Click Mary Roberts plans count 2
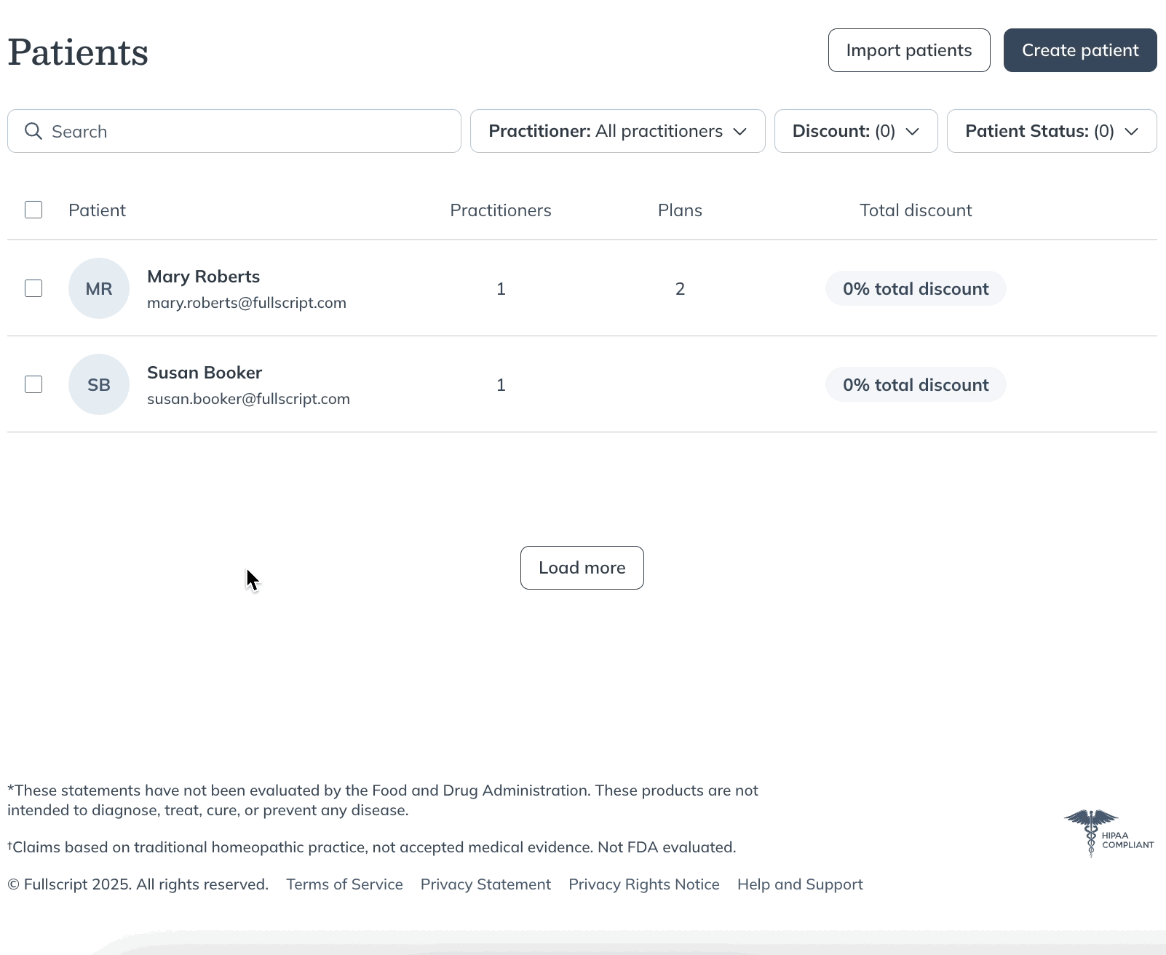The width and height of the screenshot is (1166, 955). coord(680,289)
